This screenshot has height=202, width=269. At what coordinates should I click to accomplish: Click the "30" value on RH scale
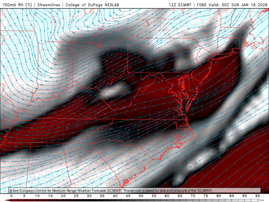[89, 196]
